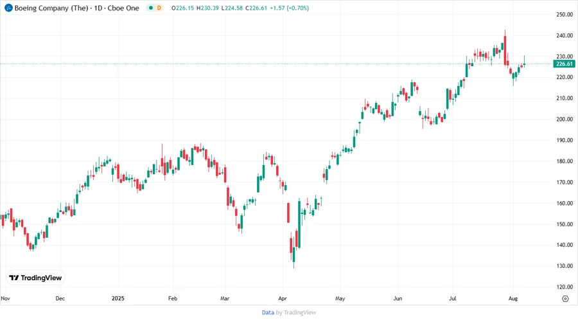578x320 pixels.
Task: Click the Feb label on time axis
Action: pyautogui.click(x=173, y=298)
